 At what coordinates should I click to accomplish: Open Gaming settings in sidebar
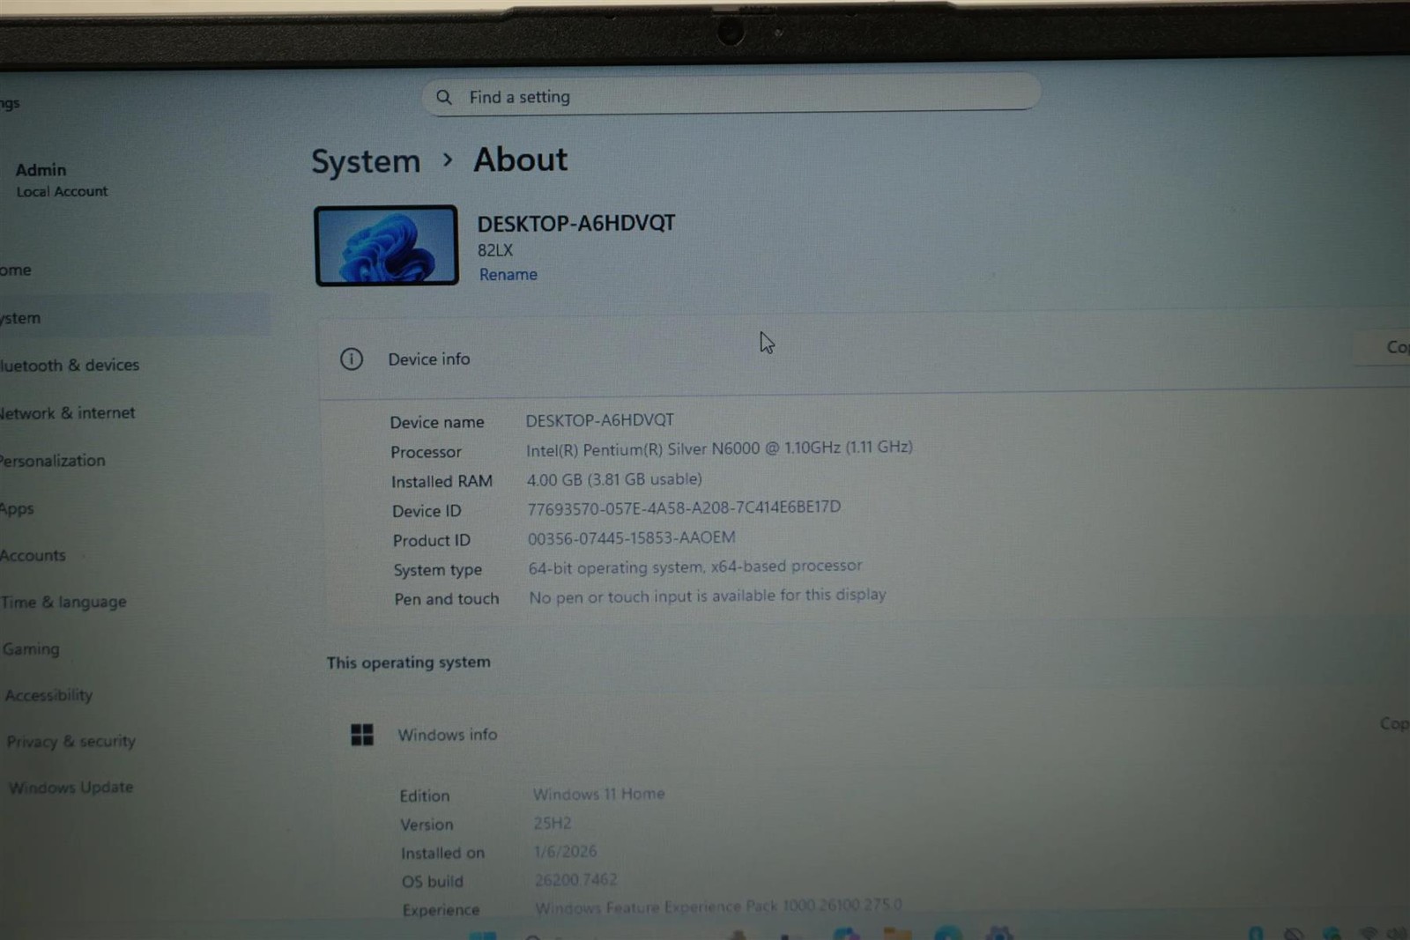coord(31,648)
